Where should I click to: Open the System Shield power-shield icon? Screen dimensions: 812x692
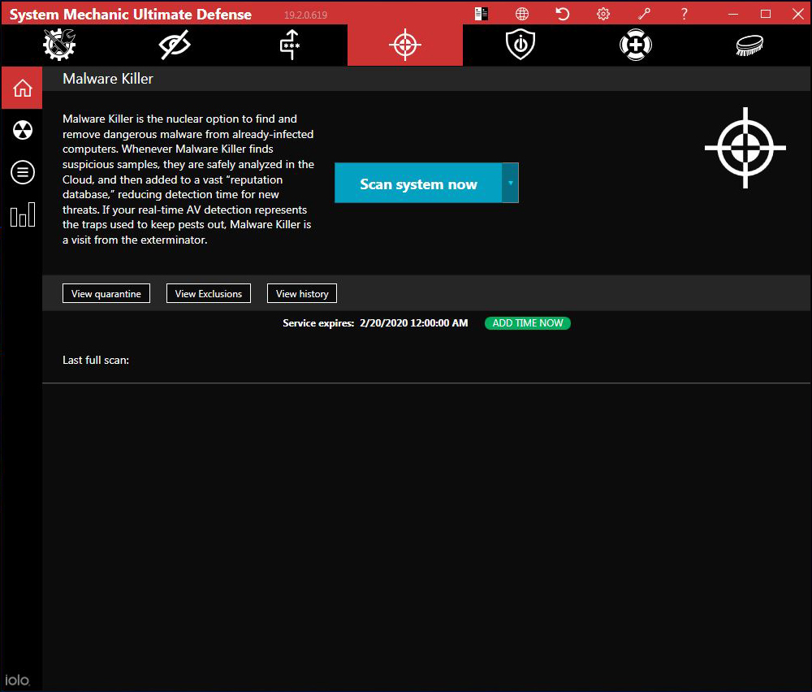(520, 45)
